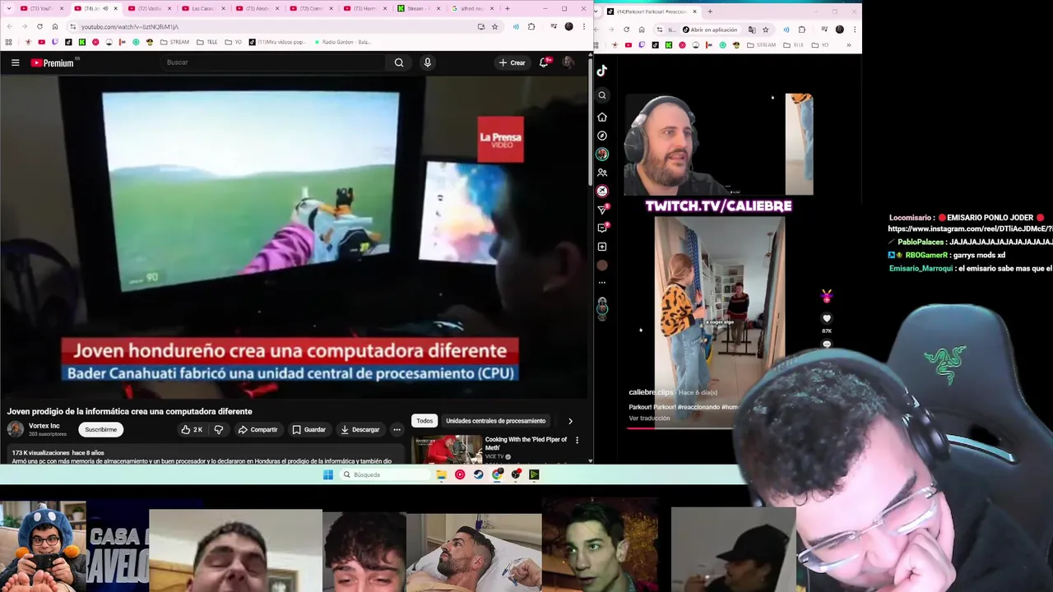Open the TikTok upload plus icon
Screen dimensions: 1053x592
click(602, 247)
